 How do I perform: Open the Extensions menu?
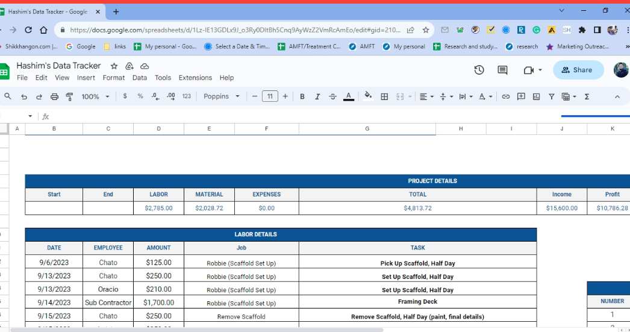[x=195, y=78]
